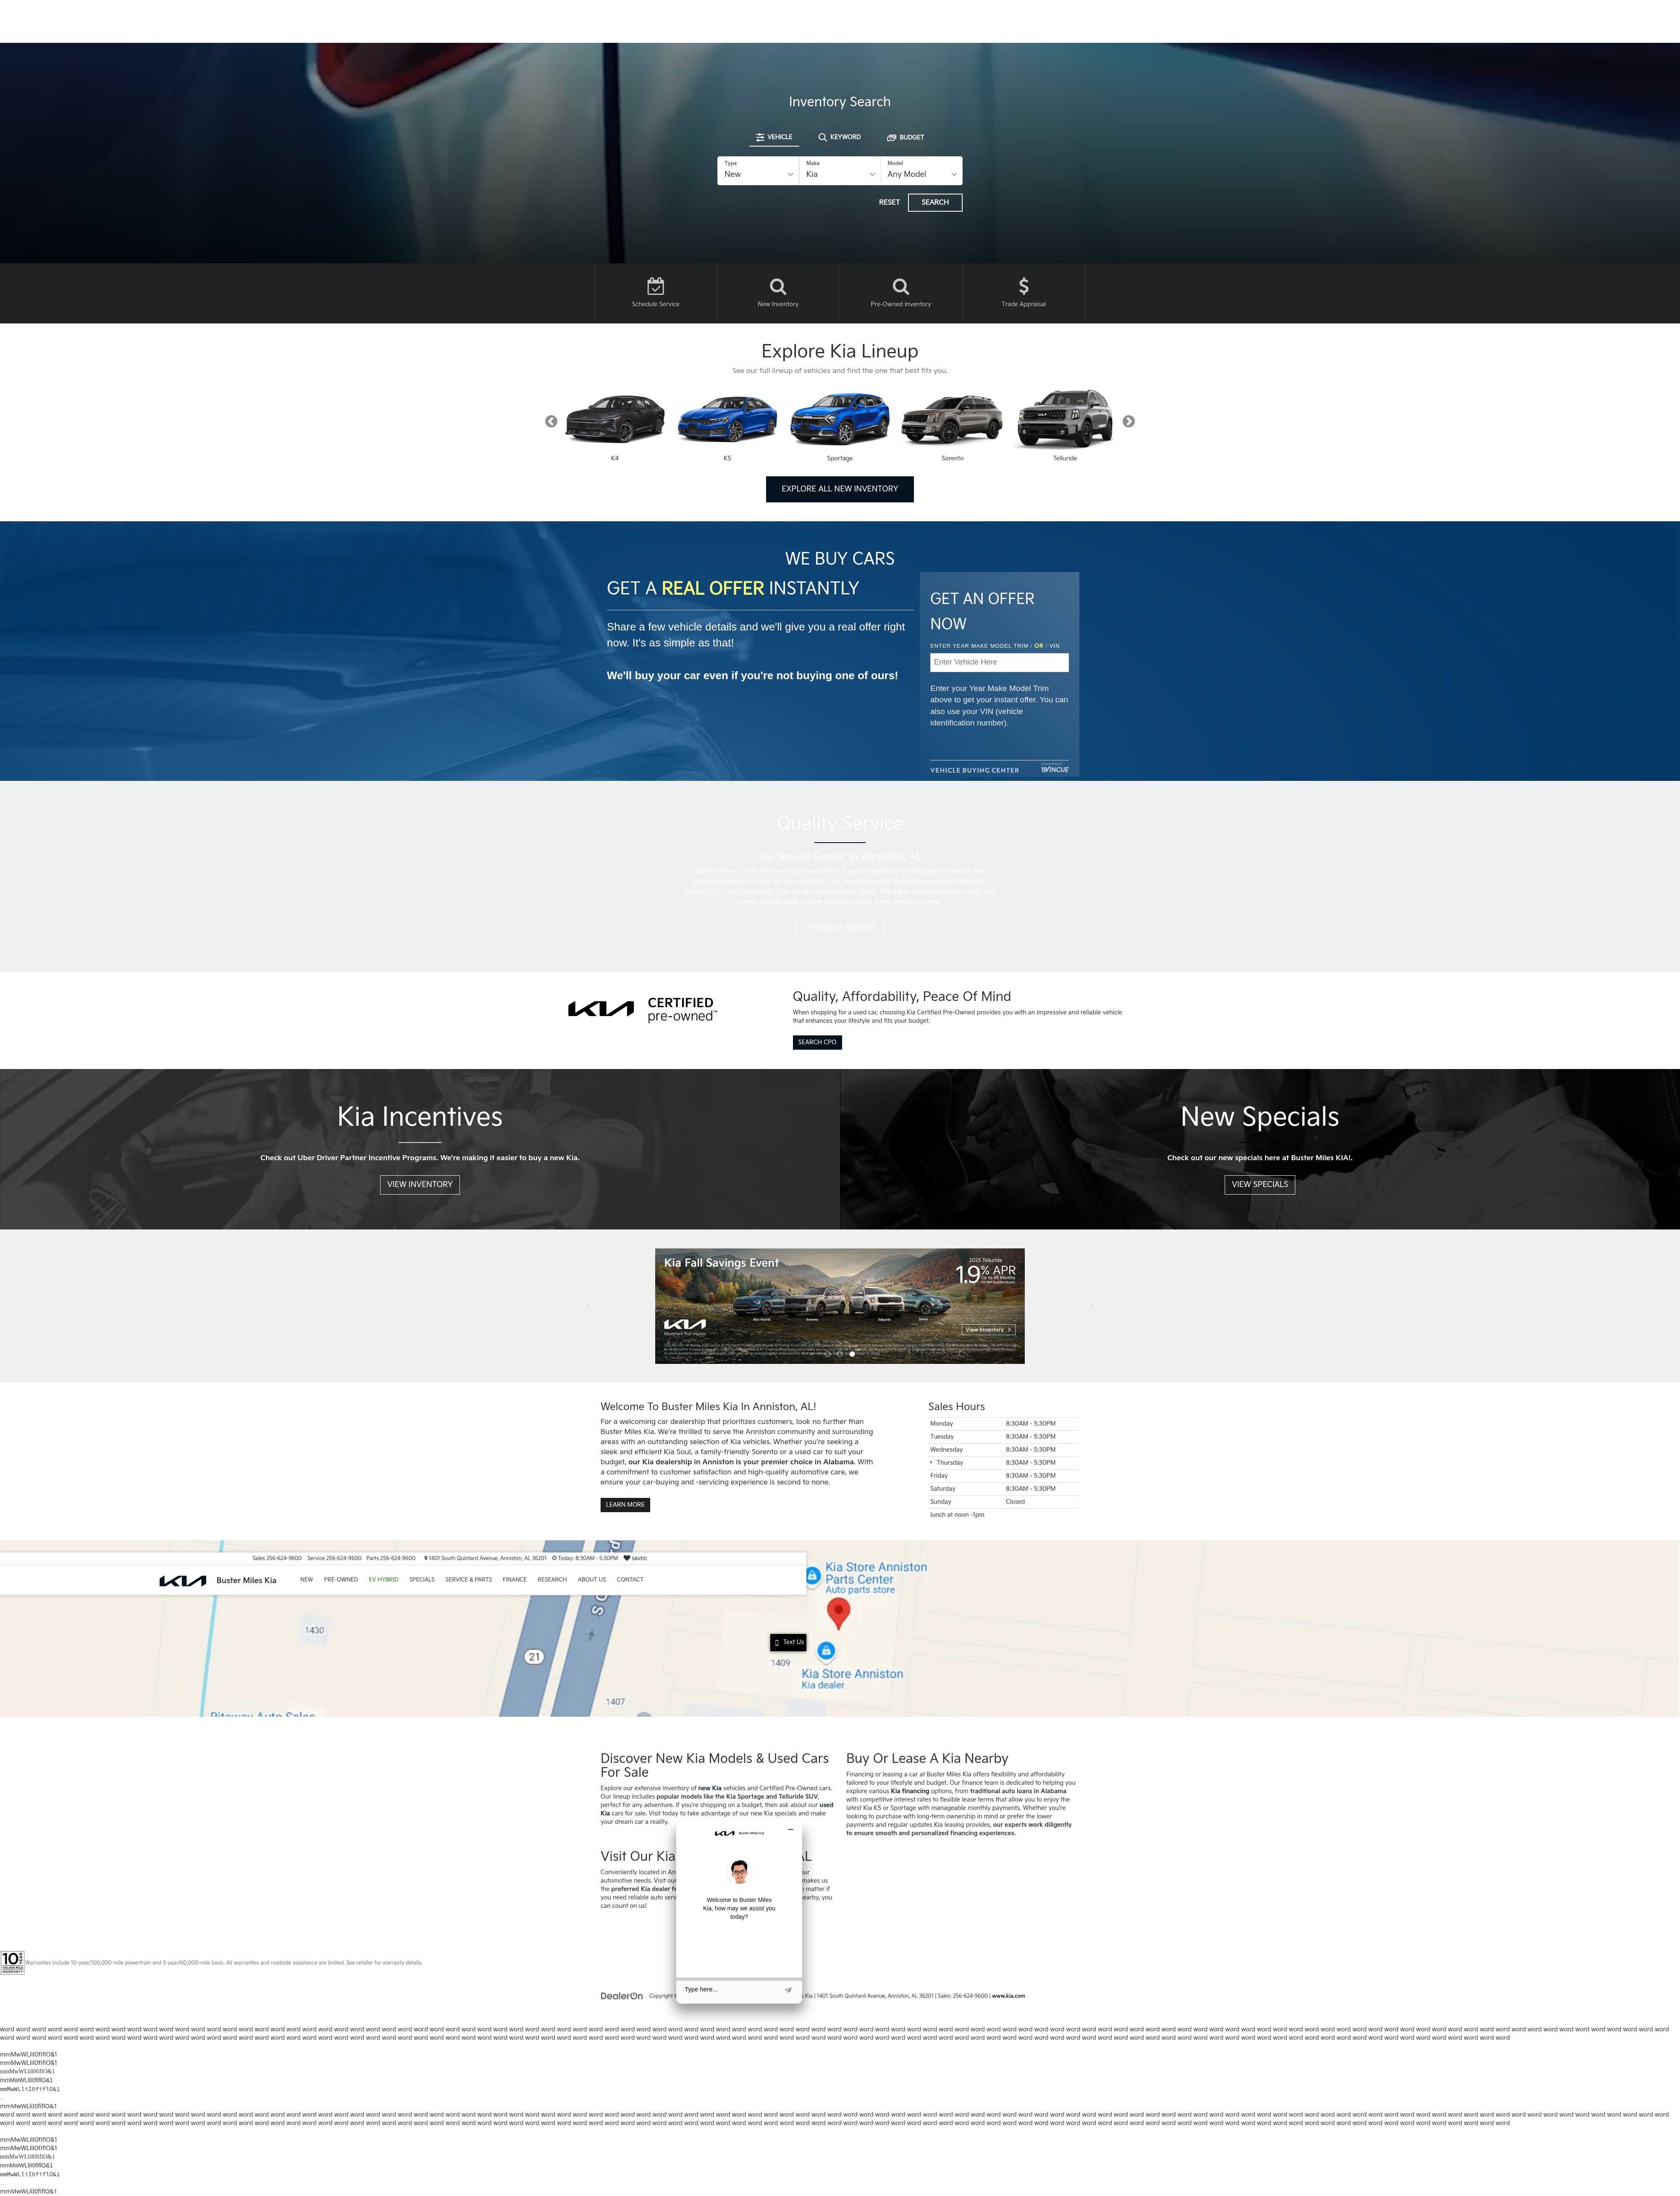
Task: Click Sales 256-624-9600 phone link
Action: pyautogui.click(x=277, y=1558)
